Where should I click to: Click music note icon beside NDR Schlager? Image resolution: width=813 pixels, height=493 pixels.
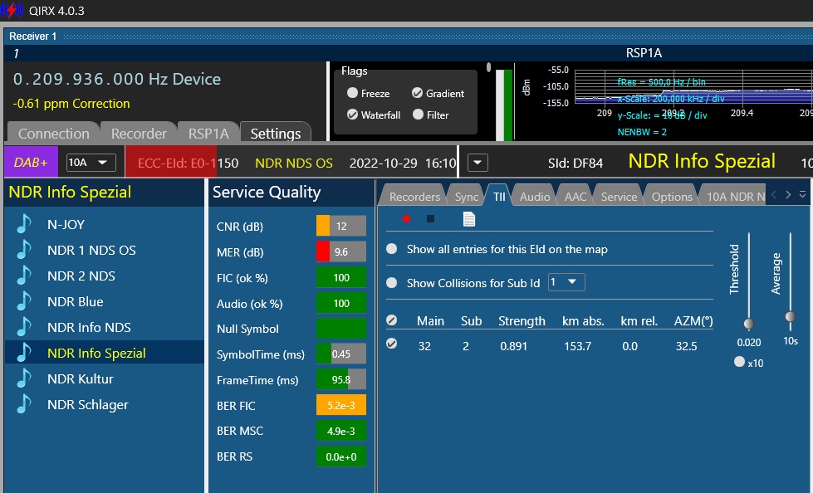pos(24,404)
